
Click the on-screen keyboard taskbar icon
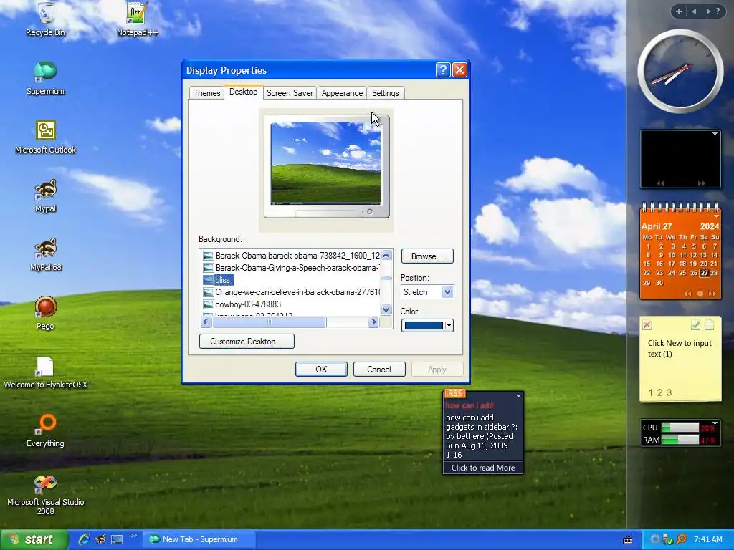628,540
